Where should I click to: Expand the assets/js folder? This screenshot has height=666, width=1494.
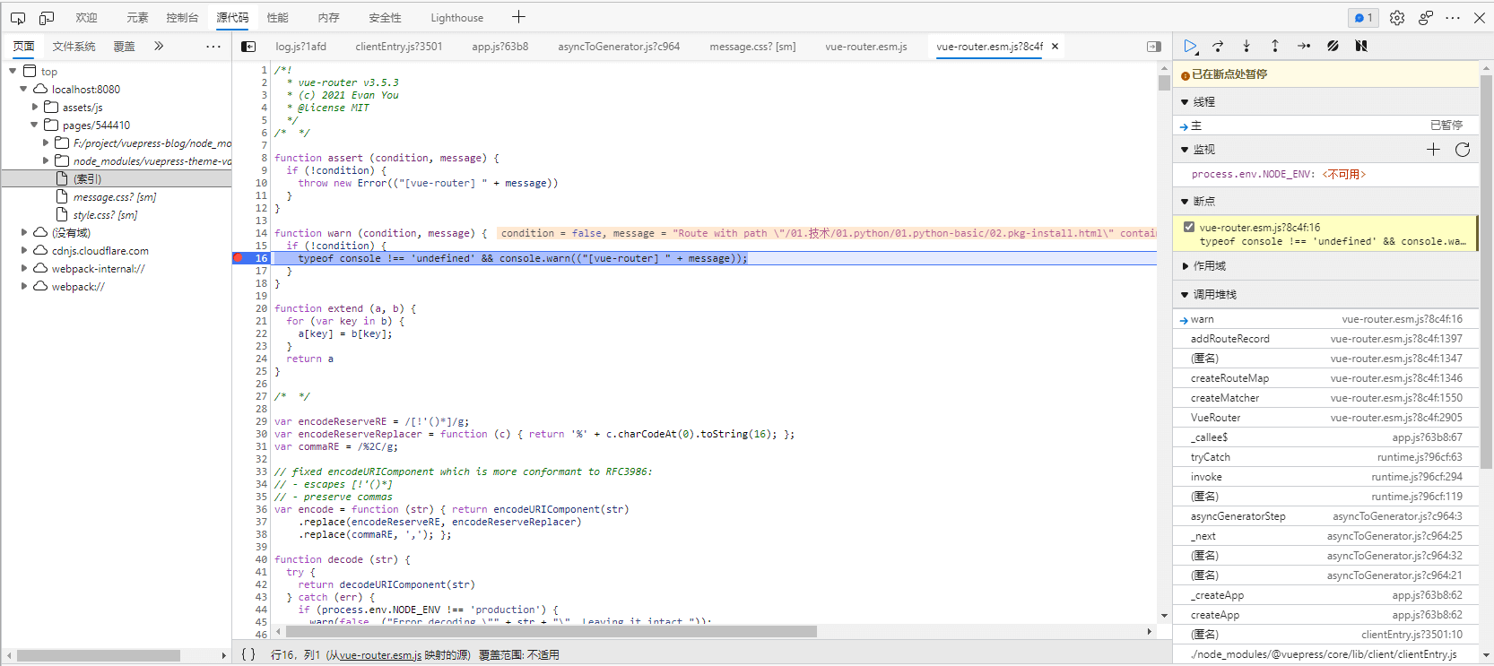tap(36, 108)
